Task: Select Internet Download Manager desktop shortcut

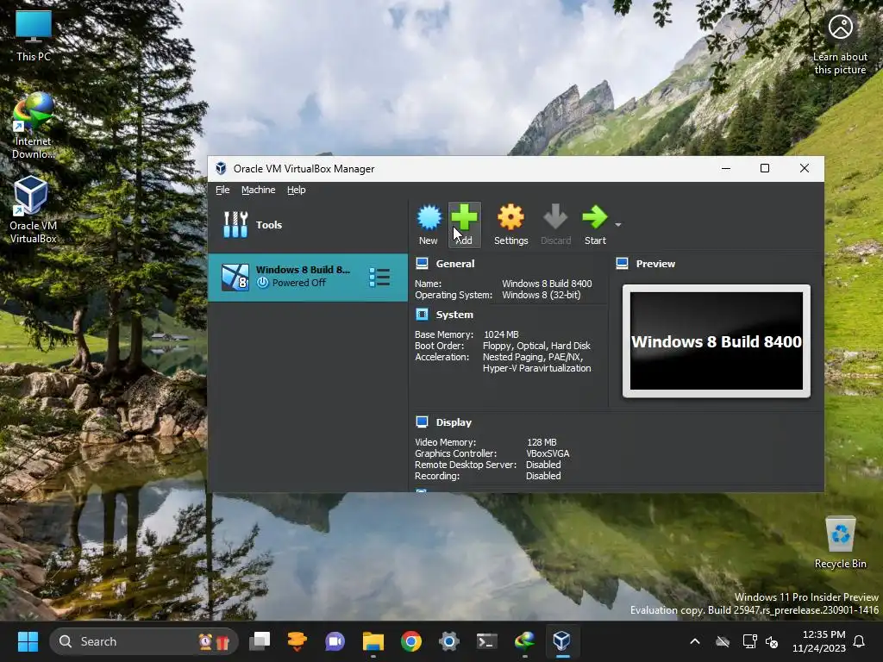Action: 34,126
